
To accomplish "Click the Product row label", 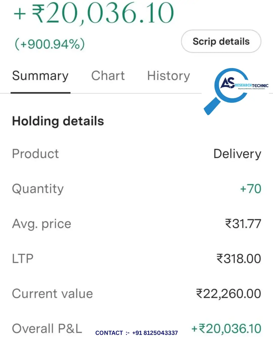I will (x=35, y=154).
